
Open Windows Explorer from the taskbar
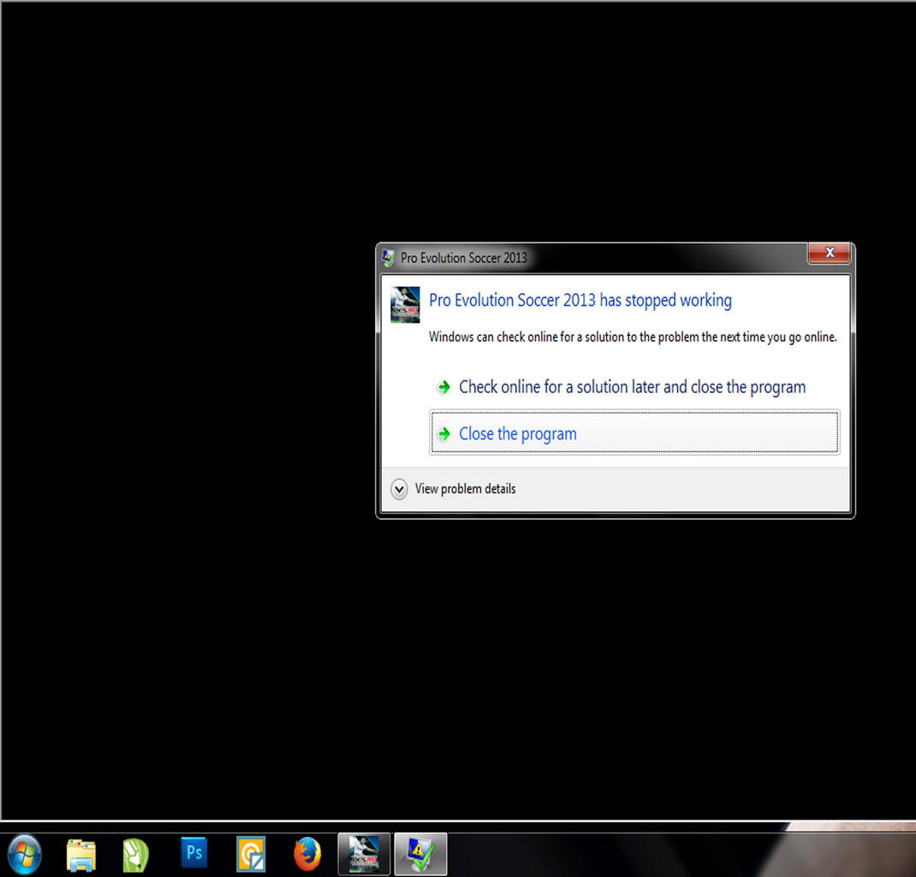click(x=80, y=856)
